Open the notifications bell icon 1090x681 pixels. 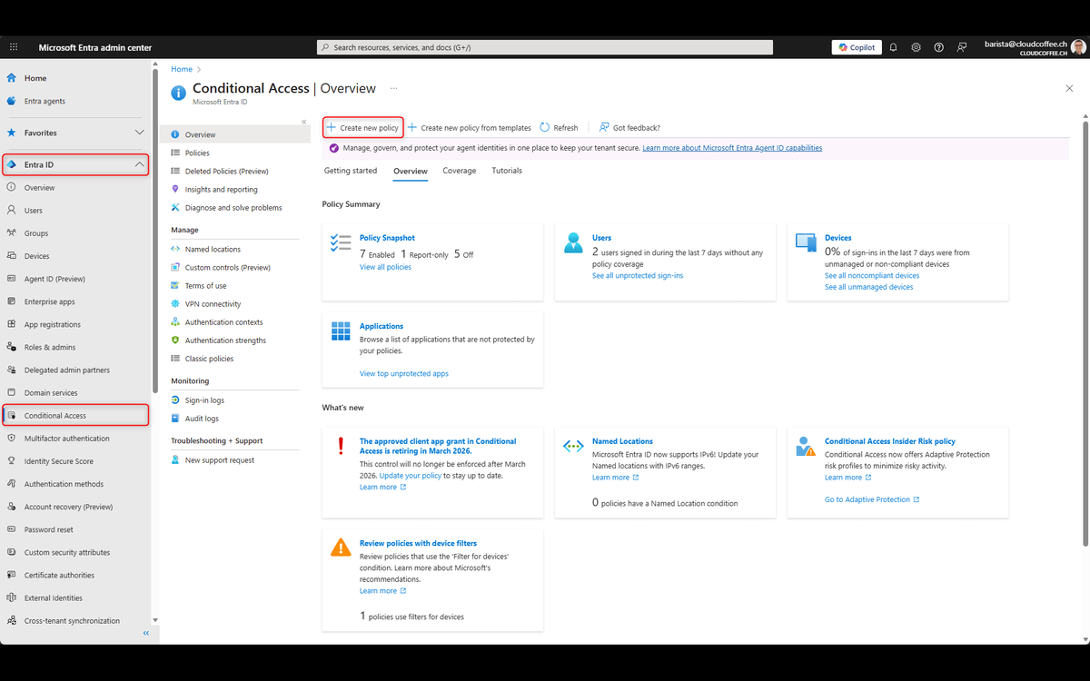tap(893, 47)
